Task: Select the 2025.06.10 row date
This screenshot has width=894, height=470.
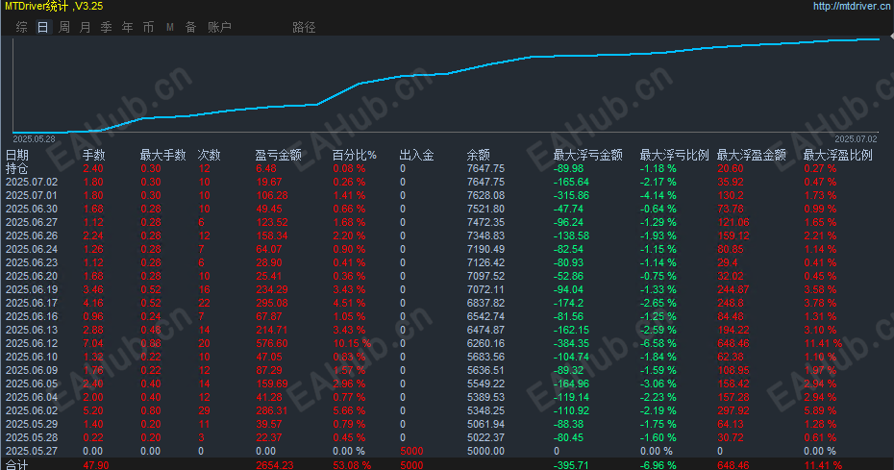Action: point(32,357)
